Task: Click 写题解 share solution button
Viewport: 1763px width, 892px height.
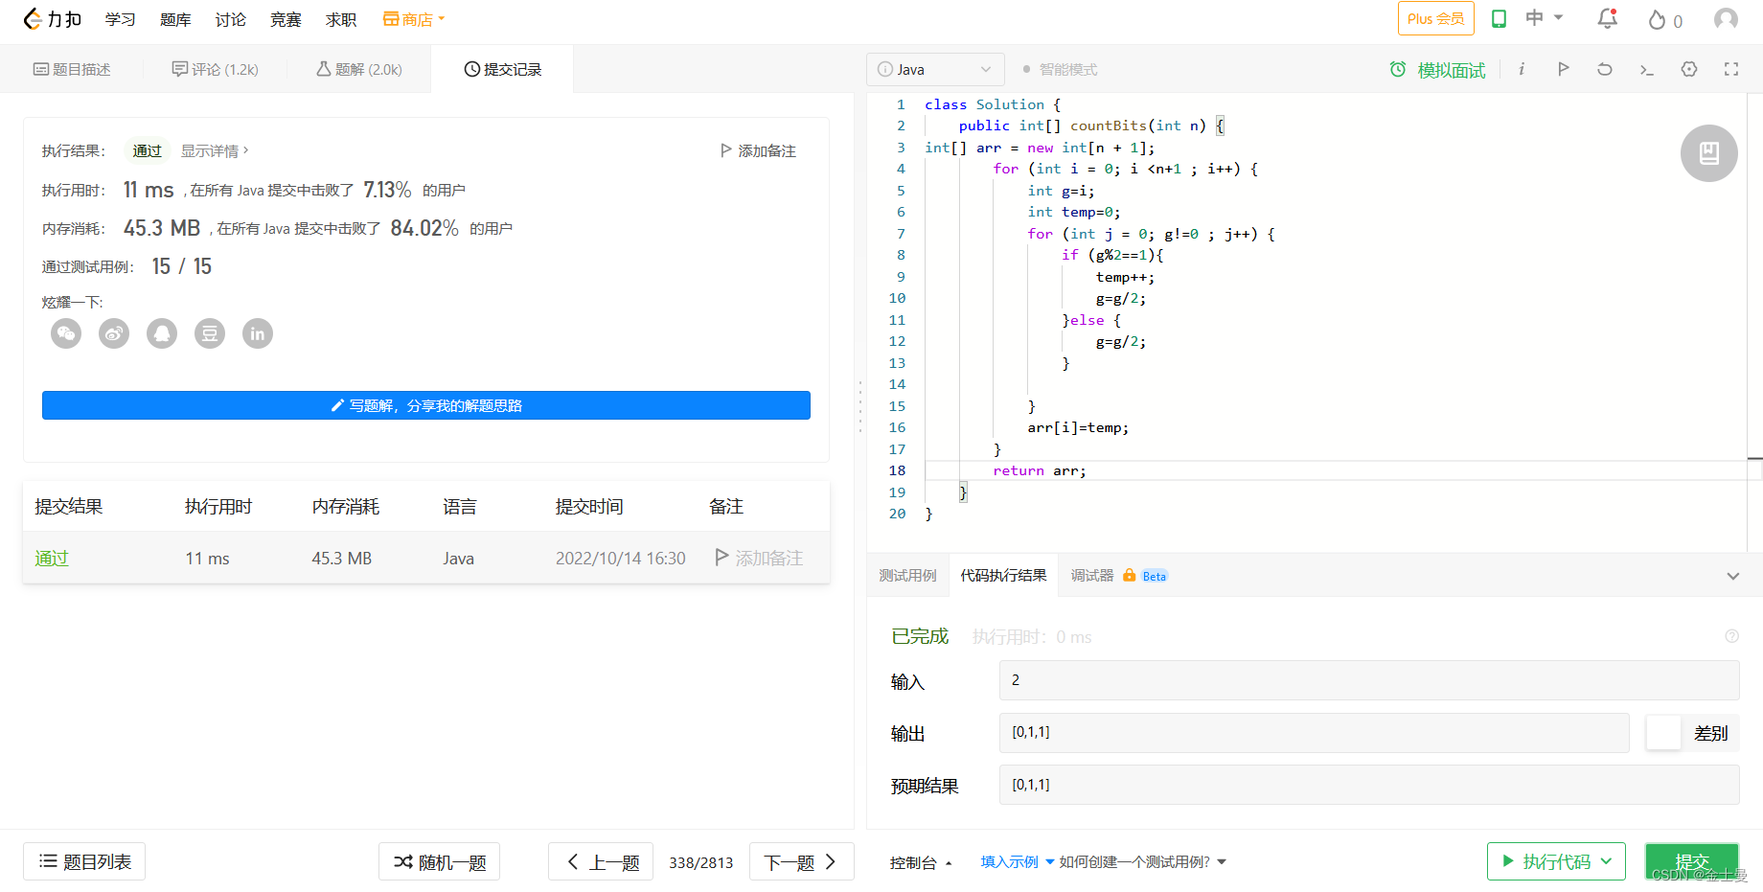Action: 426,405
